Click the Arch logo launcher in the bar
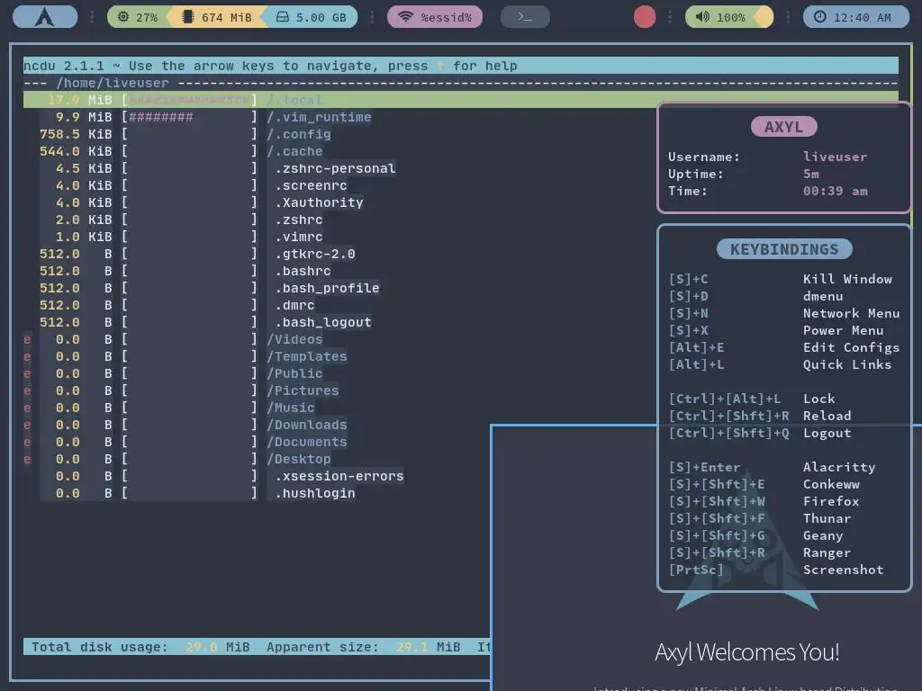922x691 pixels. coord(45,17)
